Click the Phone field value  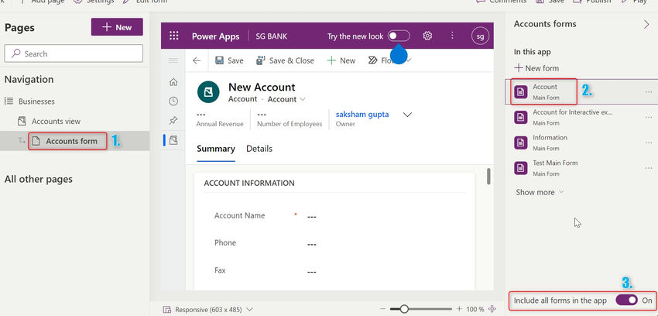coord(311,244)
